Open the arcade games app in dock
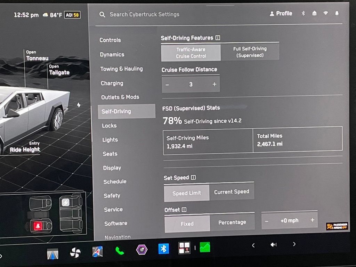Screen dimensions: 356x267 pos(184,248)
